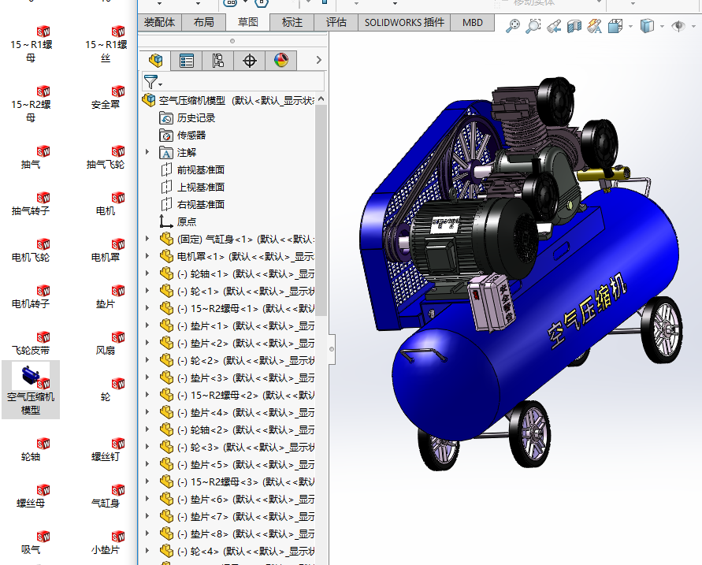Expand the 电机罩<1> component node

(147, 256)
